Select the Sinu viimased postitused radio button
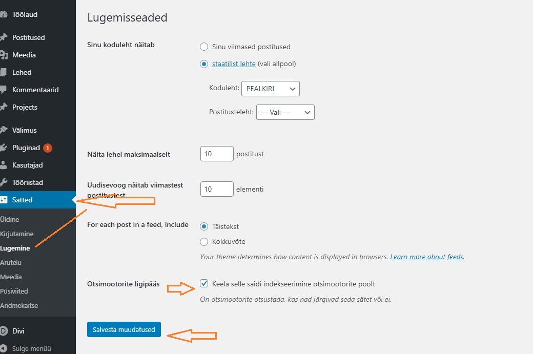The image size is (533, 354). [204, 47]
